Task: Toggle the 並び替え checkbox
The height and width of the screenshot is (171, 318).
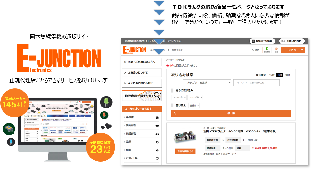Action: [x=172, y=105]
